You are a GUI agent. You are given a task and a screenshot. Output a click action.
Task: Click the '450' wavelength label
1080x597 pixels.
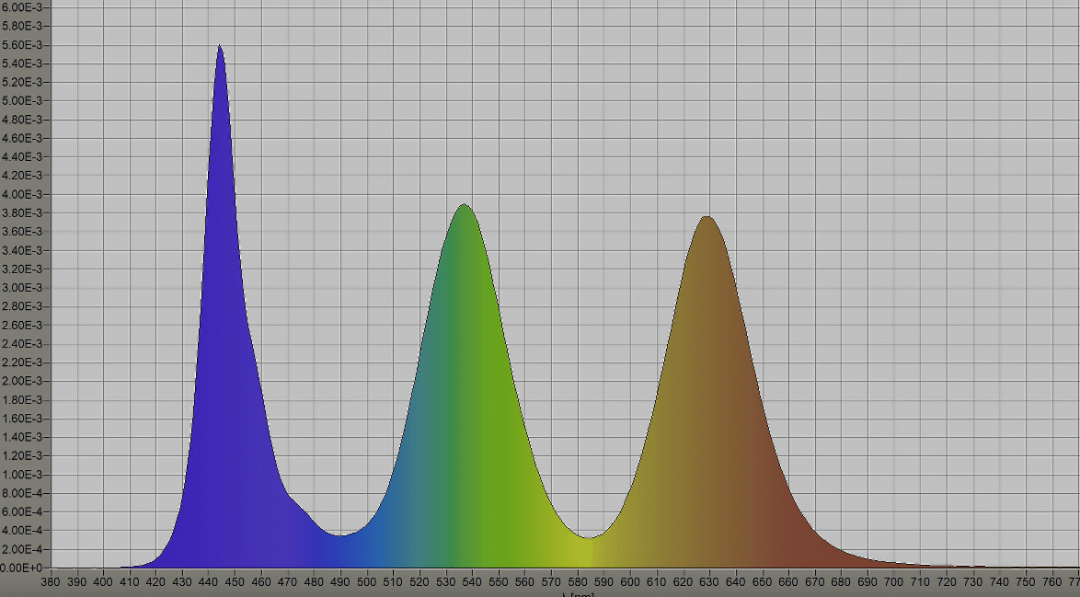[235, 582]
